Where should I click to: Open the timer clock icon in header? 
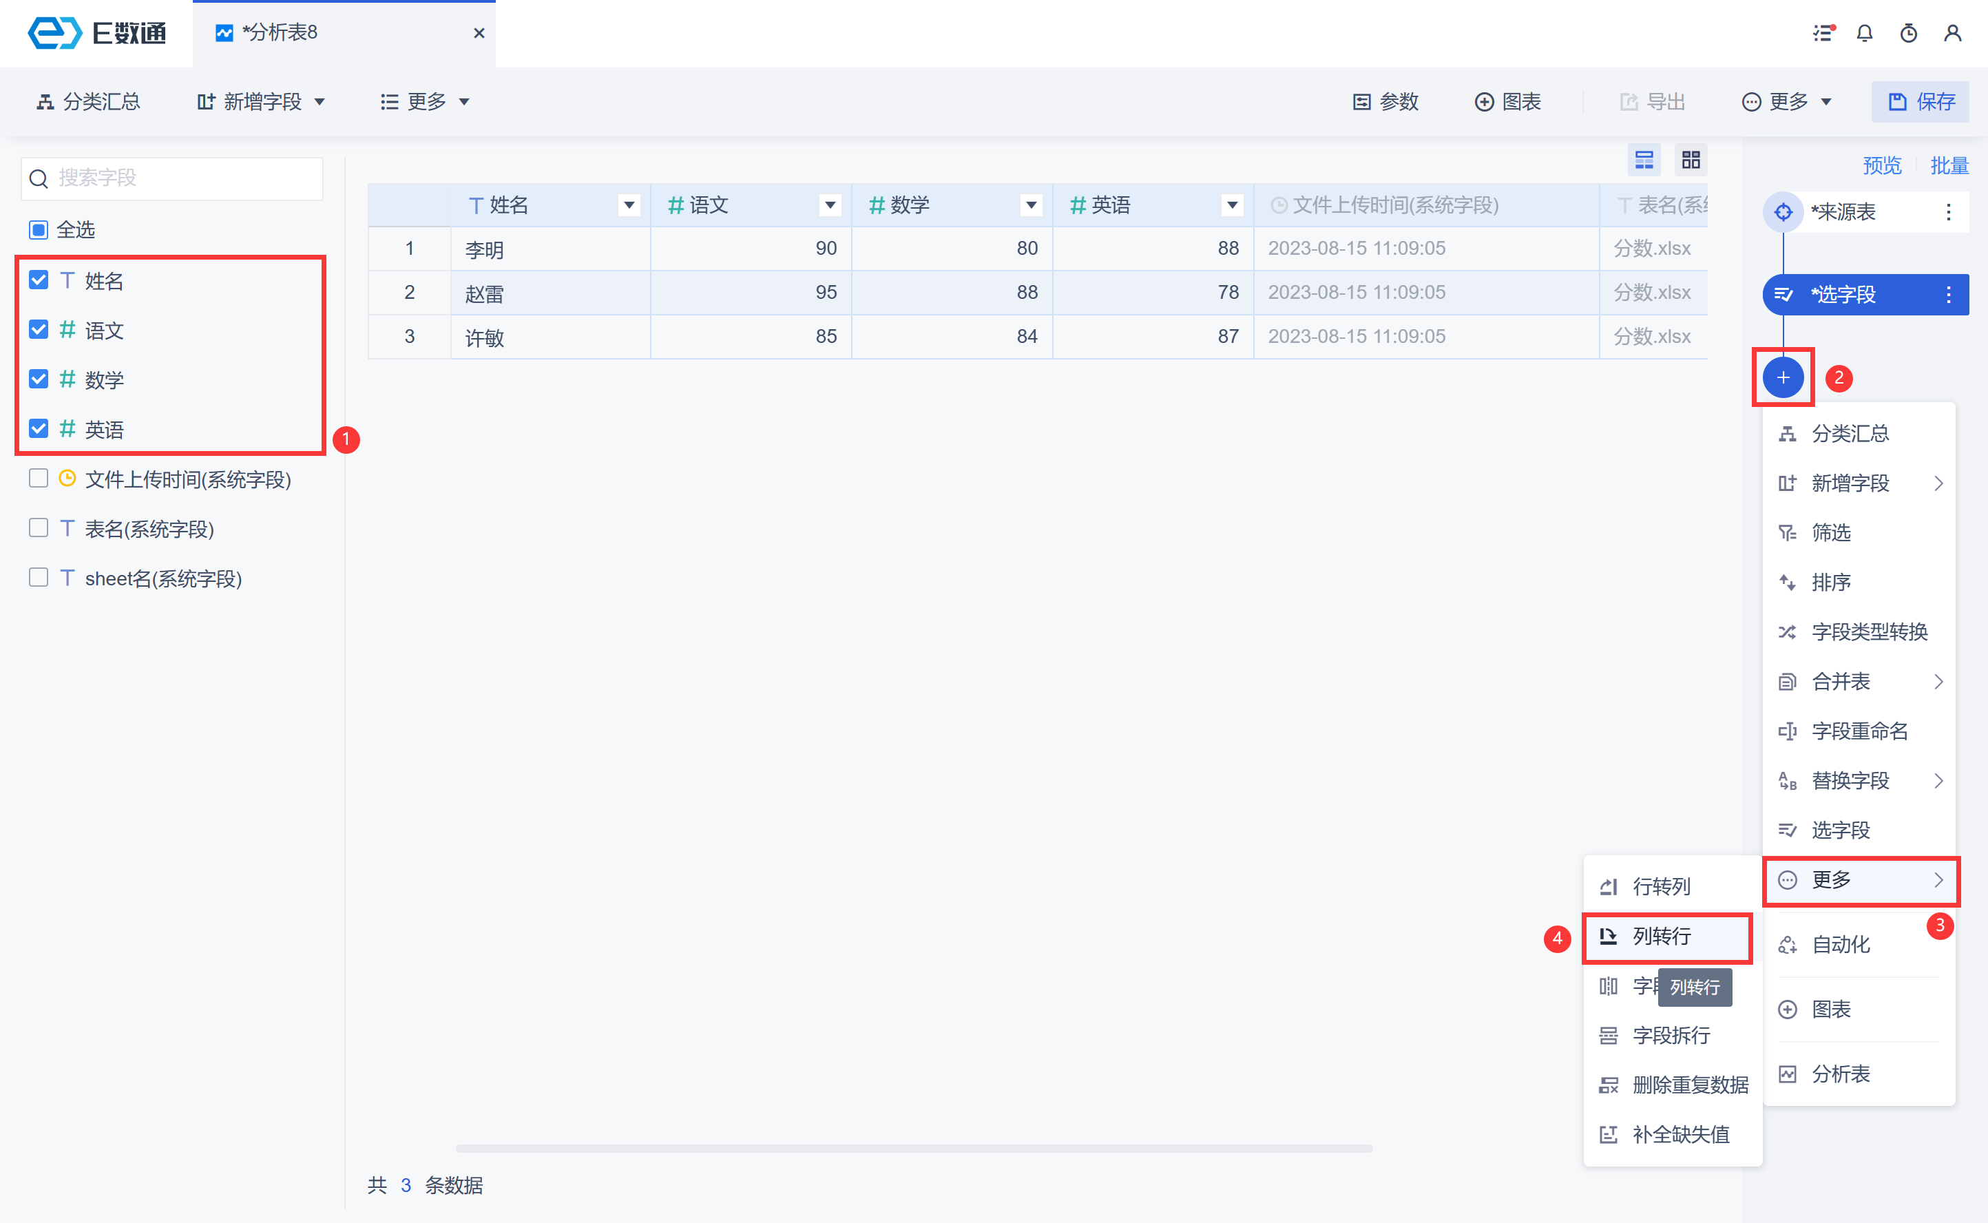pos(1908,33)
